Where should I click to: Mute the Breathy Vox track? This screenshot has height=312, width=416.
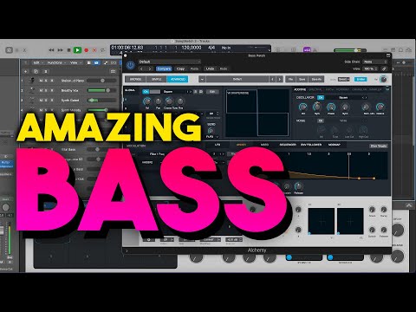click(41, 90)
